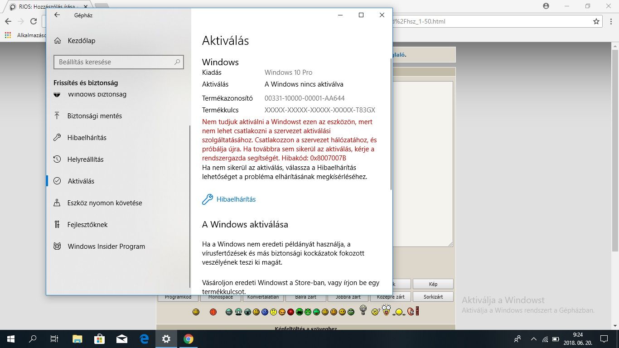
Task: Focus the Beállítás keresése search field
Action: (119, 62)
